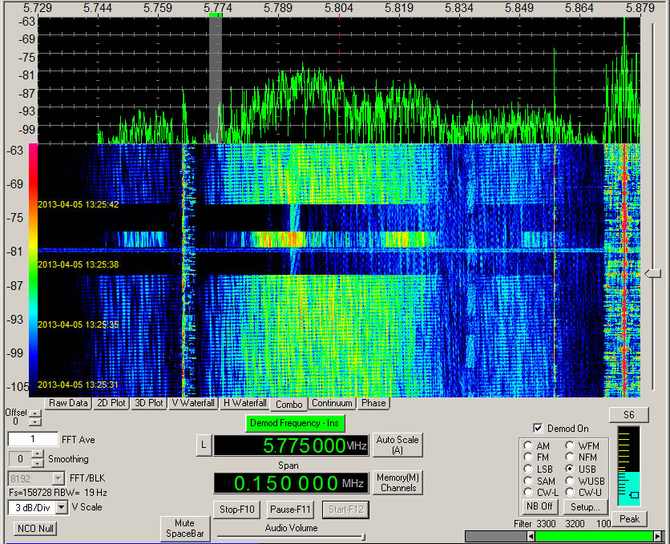670x544 pixels.
Task: Select the FM demodulation mode
Action: coord(528,457)
